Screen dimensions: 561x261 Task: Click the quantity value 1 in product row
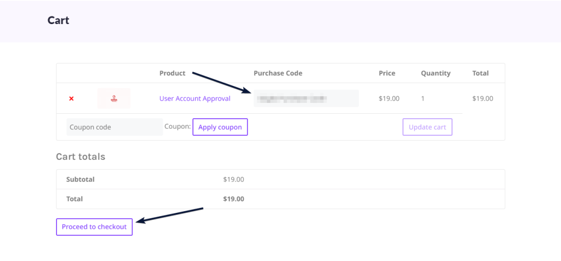(422, 99)
